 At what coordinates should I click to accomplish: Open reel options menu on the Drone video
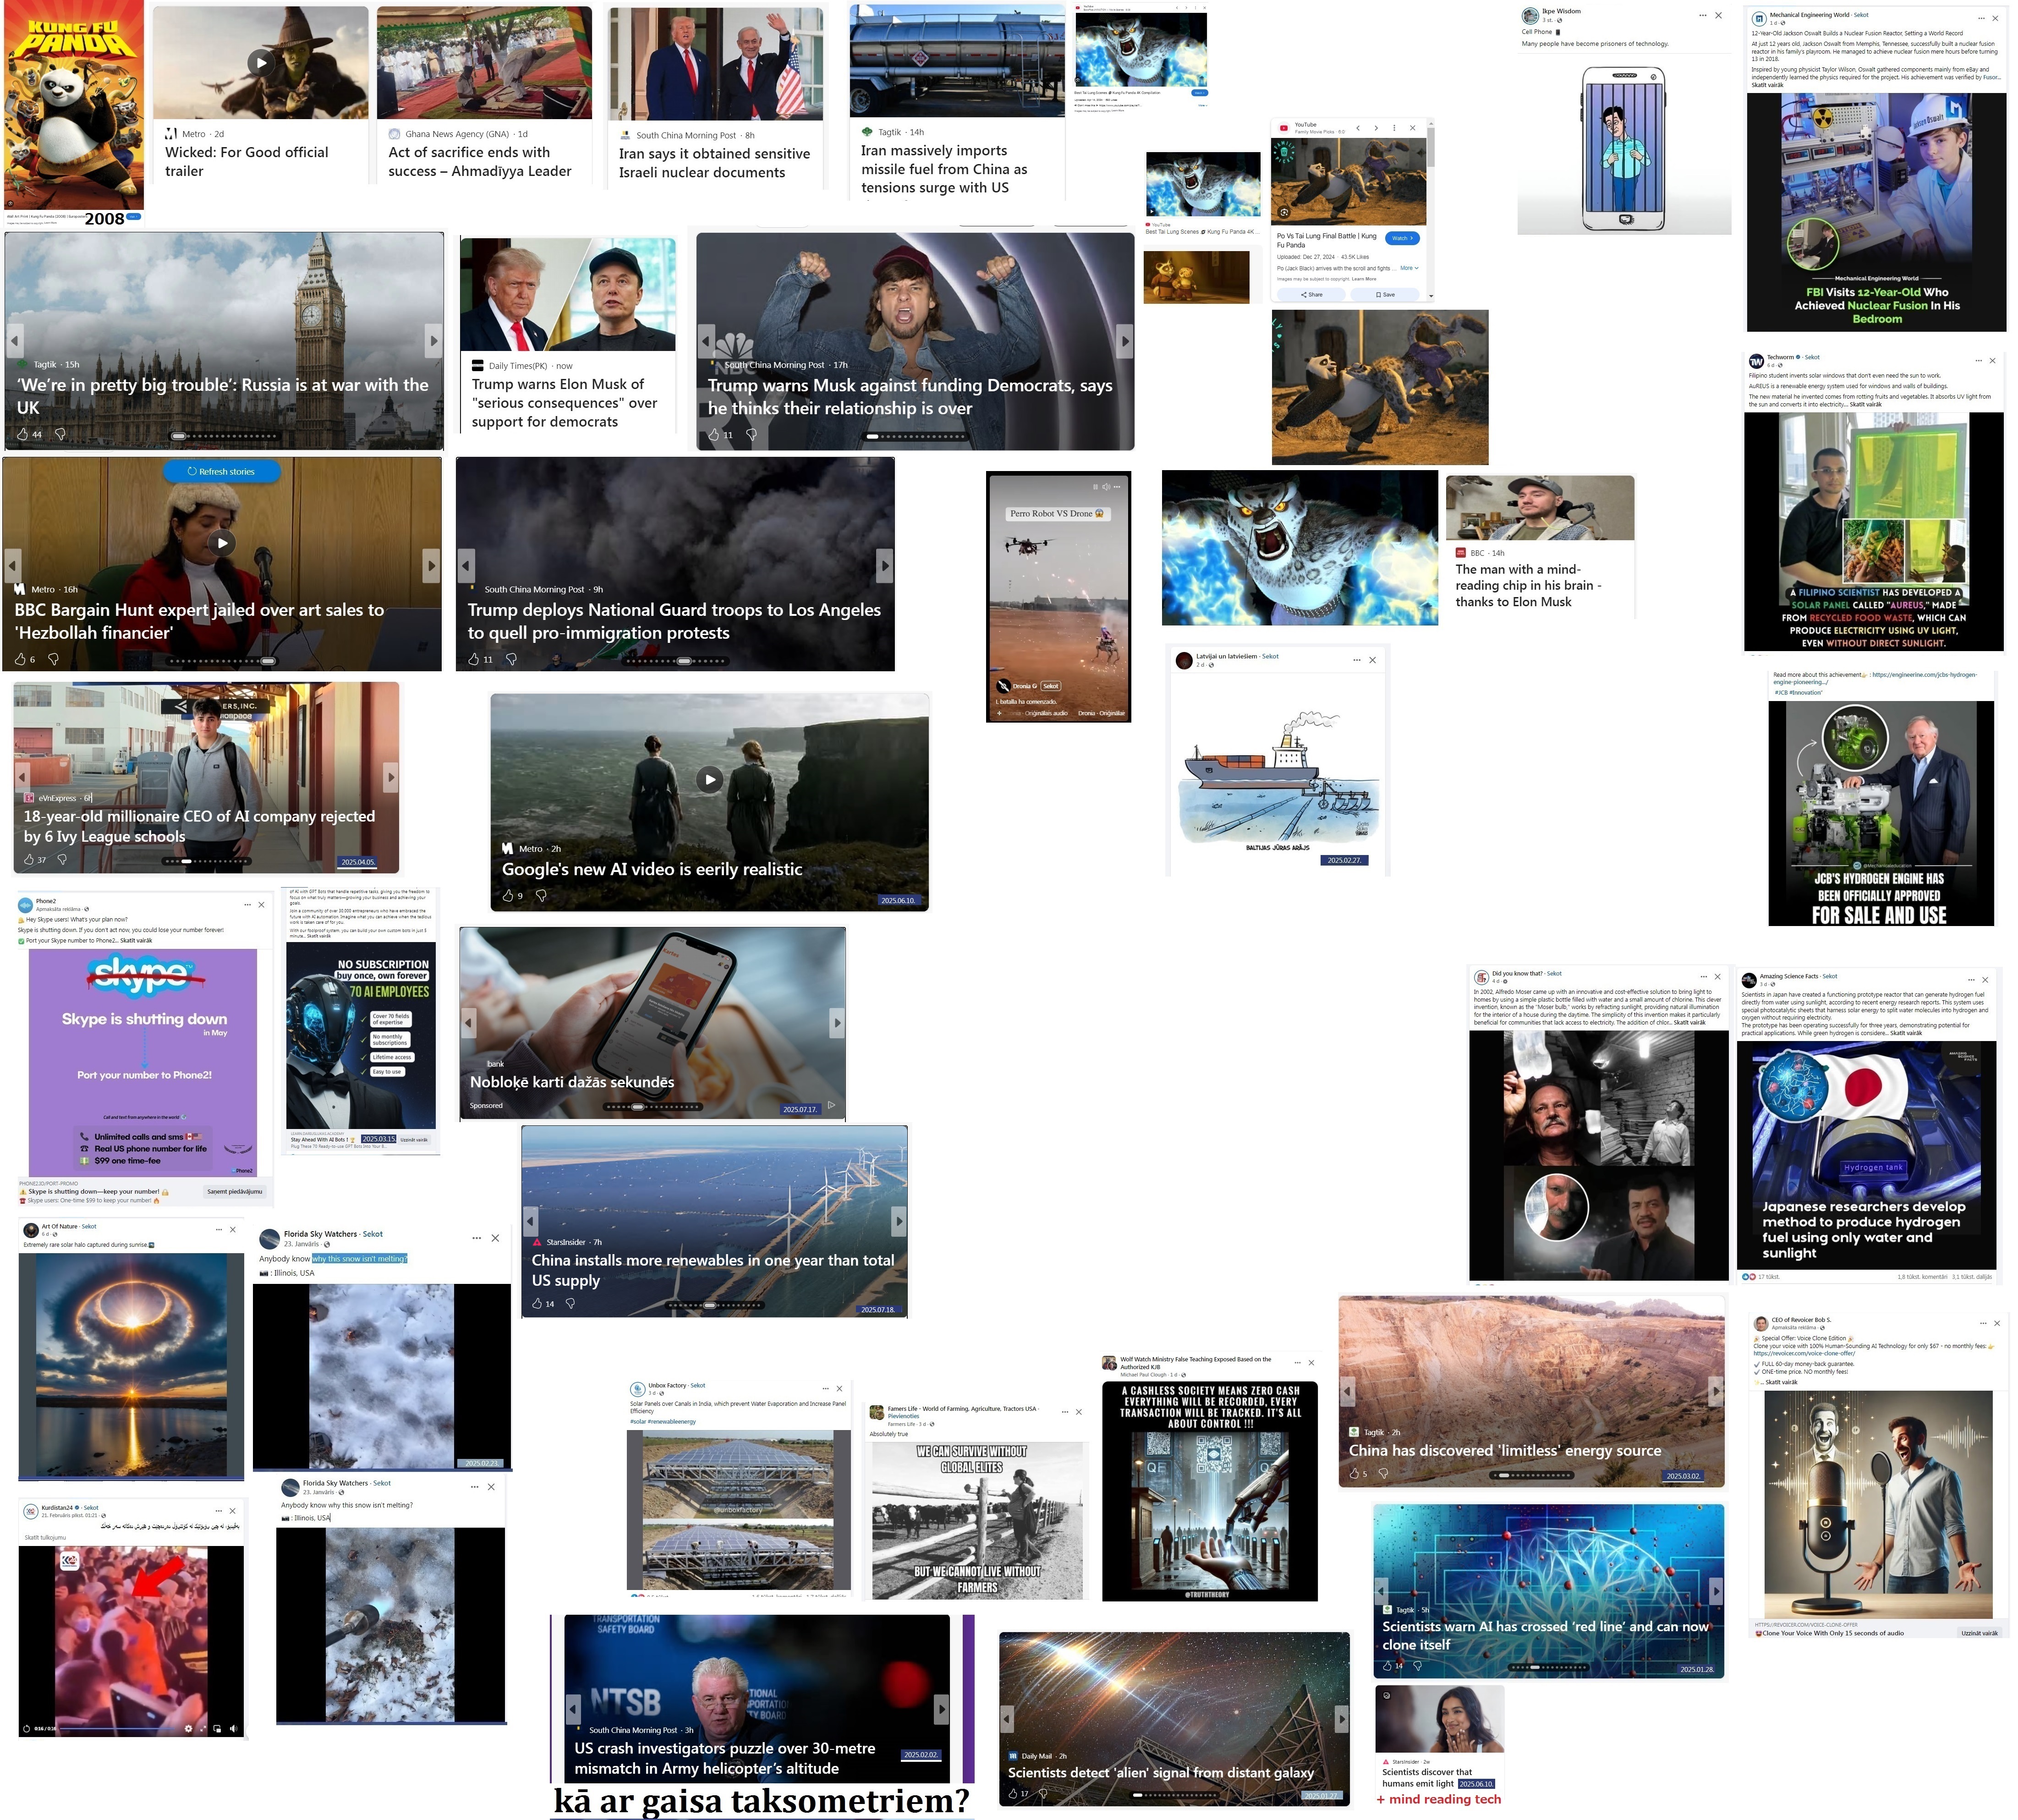tap(1117, 486)
